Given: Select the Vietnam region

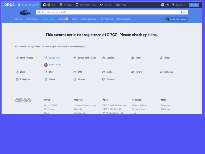Looking at the screenshot, I should pyautogui.click(x=79, y=79).
